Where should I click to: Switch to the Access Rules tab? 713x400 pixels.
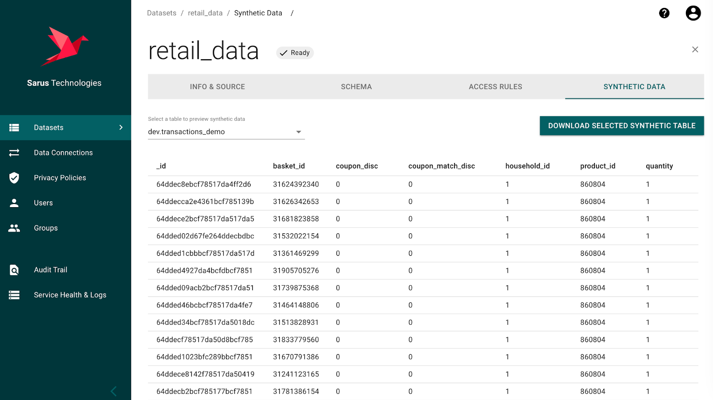click(x=495, y=87)
